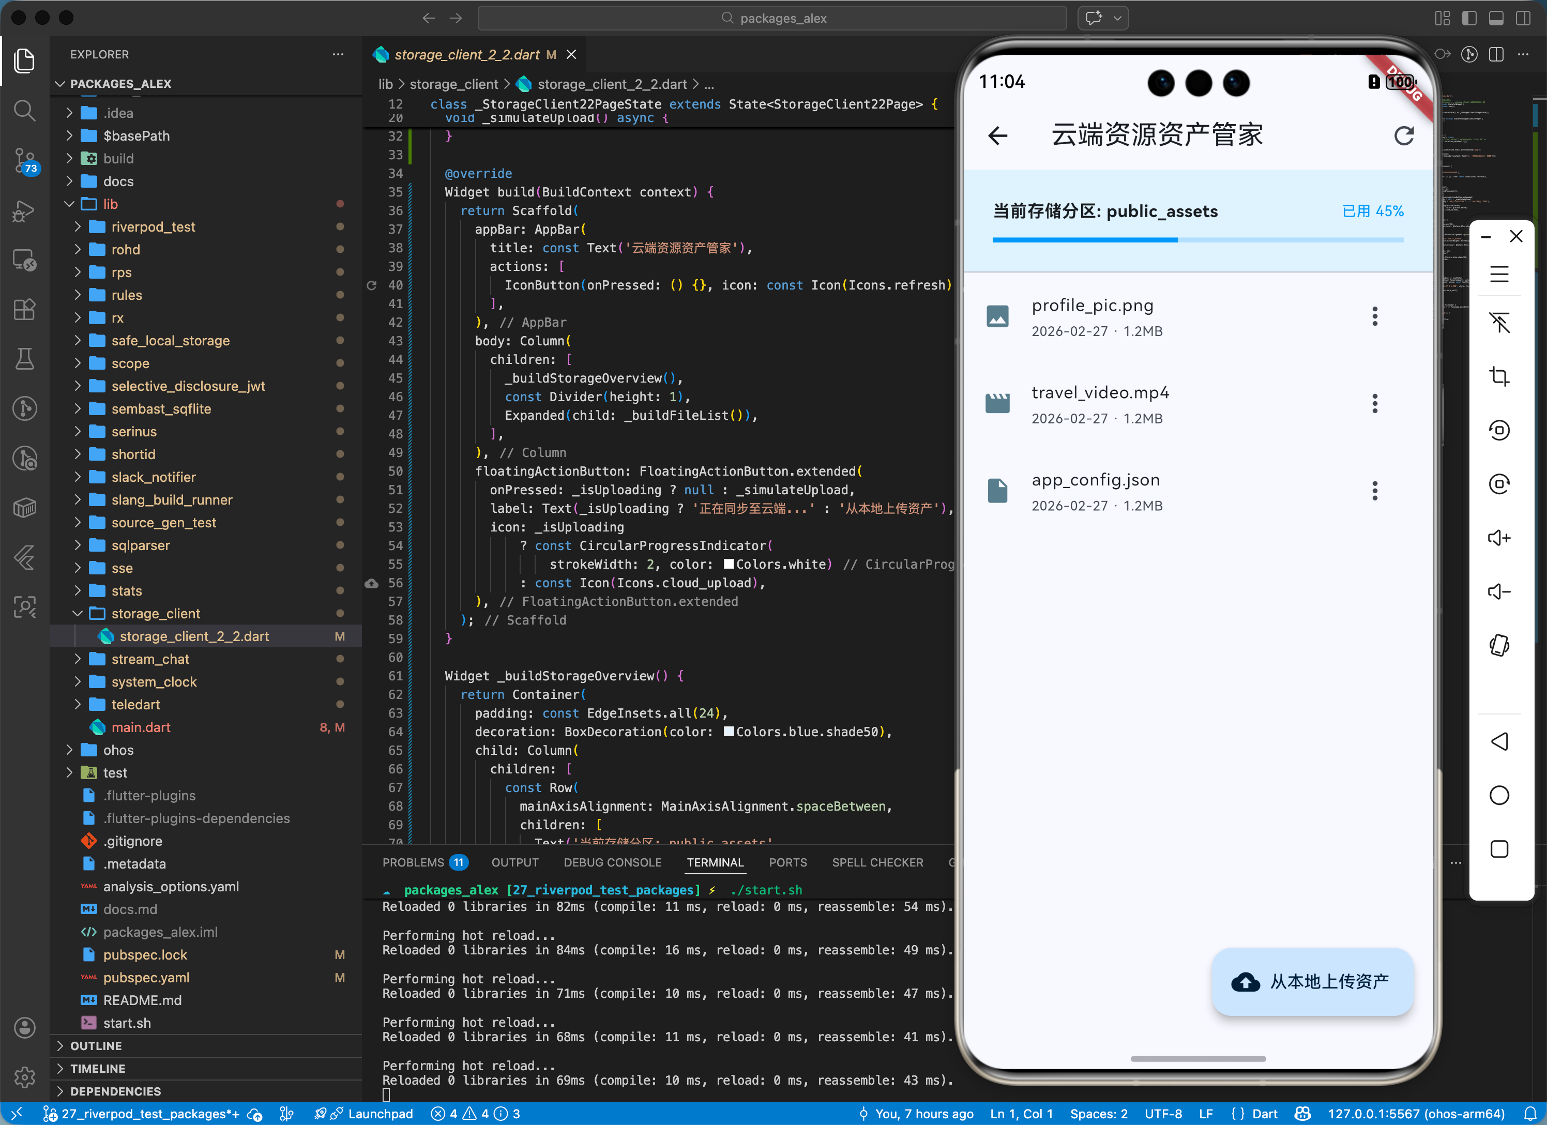This screenshot has width=1547, height=1125.
Task: Open more options for travel_video.mp4
Action: (1374, 404)
